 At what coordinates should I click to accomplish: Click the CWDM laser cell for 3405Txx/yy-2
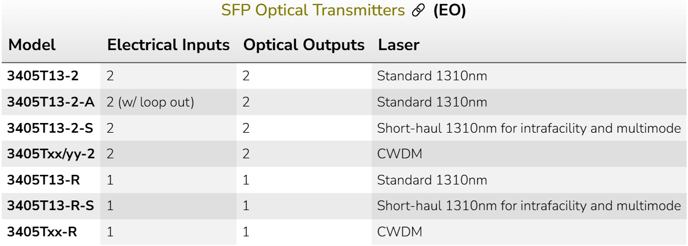coord(400,154)
